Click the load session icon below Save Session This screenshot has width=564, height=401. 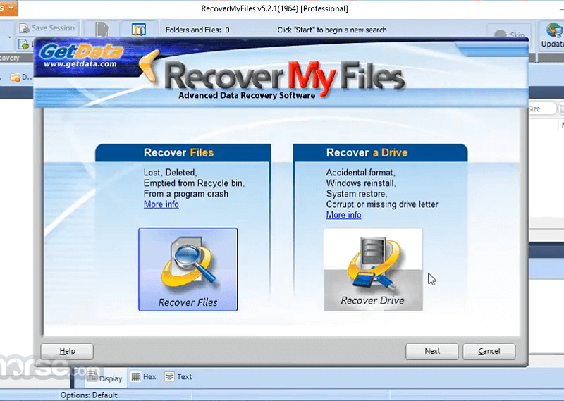point(24,44)
